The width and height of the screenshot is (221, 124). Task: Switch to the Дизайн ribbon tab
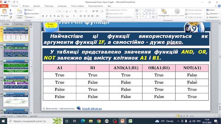click(x=37, y=6)
